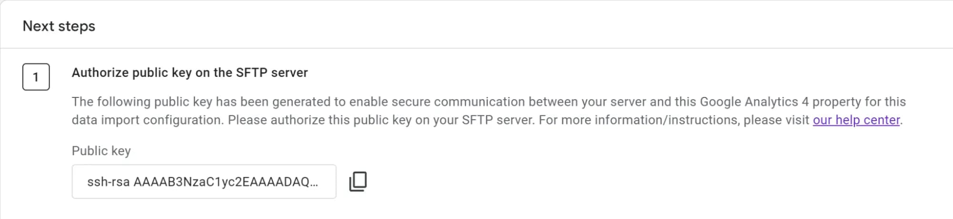Click 'The following public key' sentence start

[142, 102]
